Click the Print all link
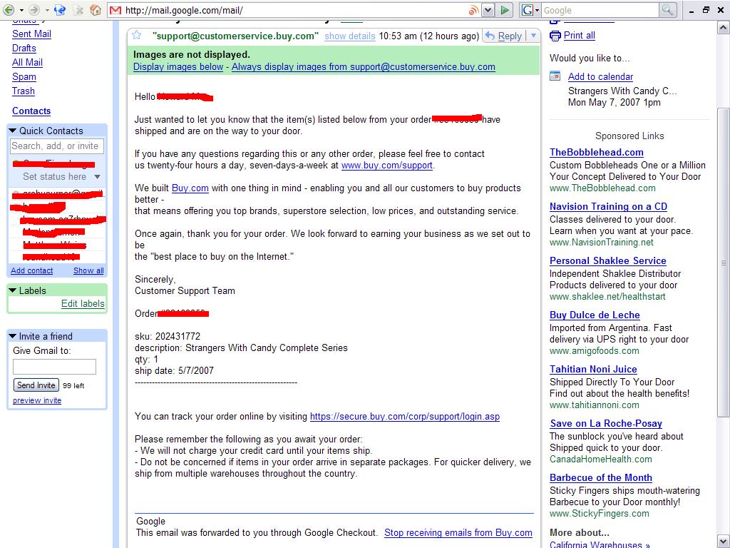The height and width of the screenshot is (548, 730). tap(579, 36)
